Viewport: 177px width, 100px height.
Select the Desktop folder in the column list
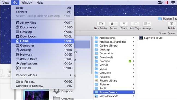114,49
